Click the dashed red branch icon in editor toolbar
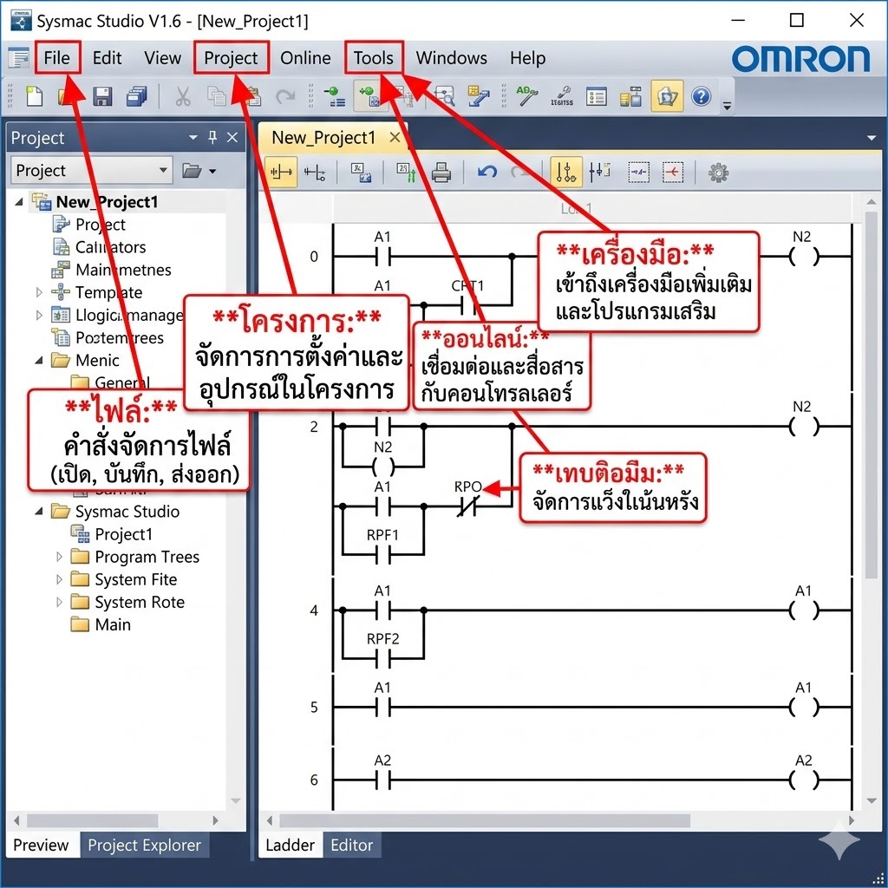The width and height of the screenshot is (888, 888). pos(673,172)
